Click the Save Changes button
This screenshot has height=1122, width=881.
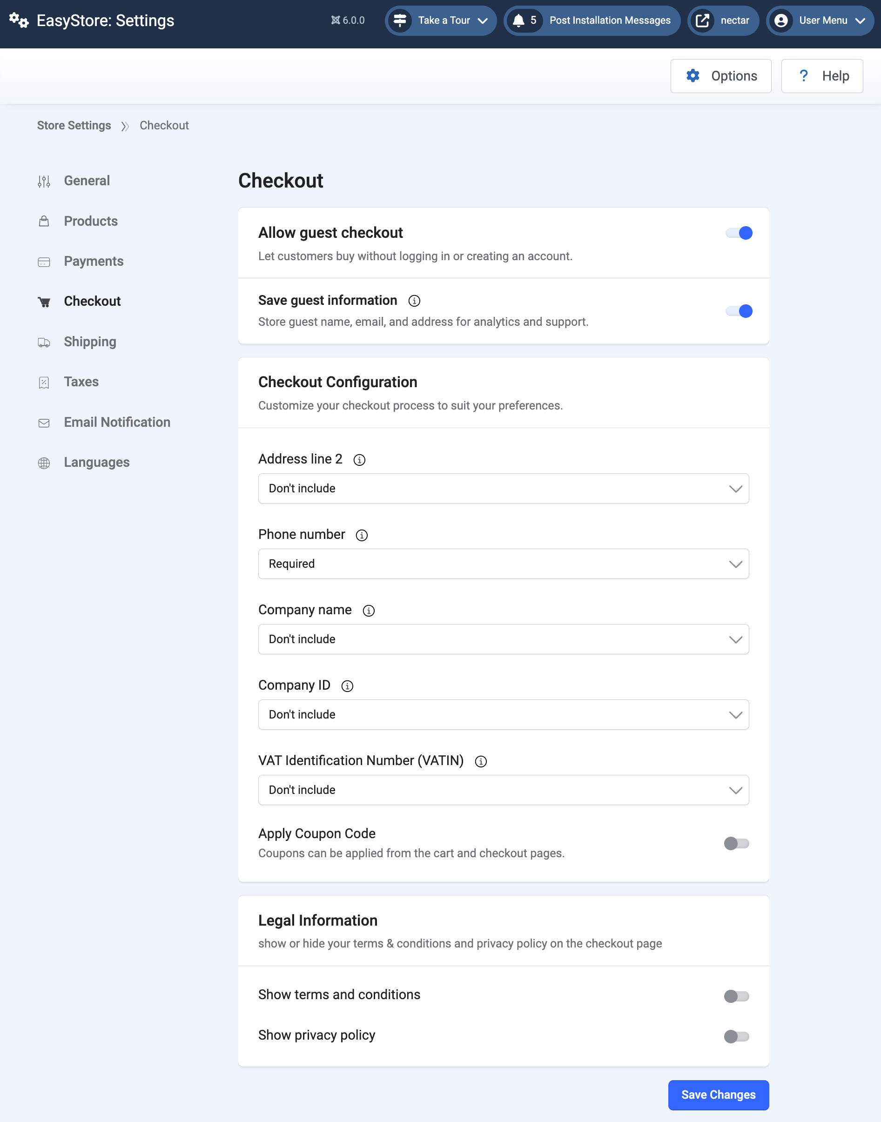coord(718,1095)
